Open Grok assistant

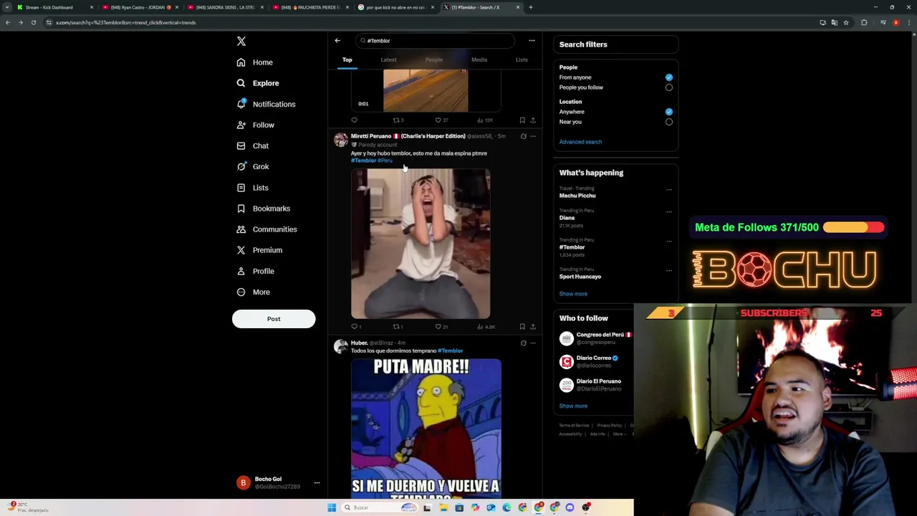coord(253,166)
